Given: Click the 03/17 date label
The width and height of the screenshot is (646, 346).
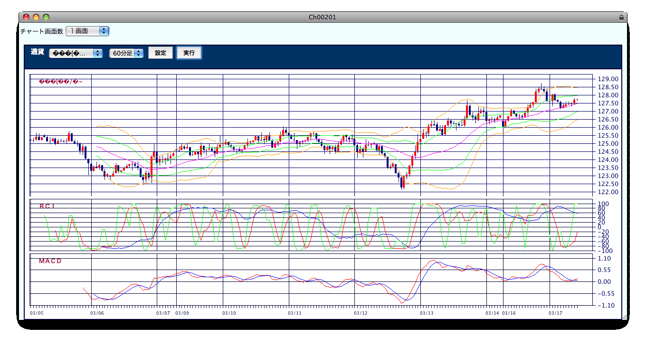Looking at the screenshot, I should (x=556, y=313).
